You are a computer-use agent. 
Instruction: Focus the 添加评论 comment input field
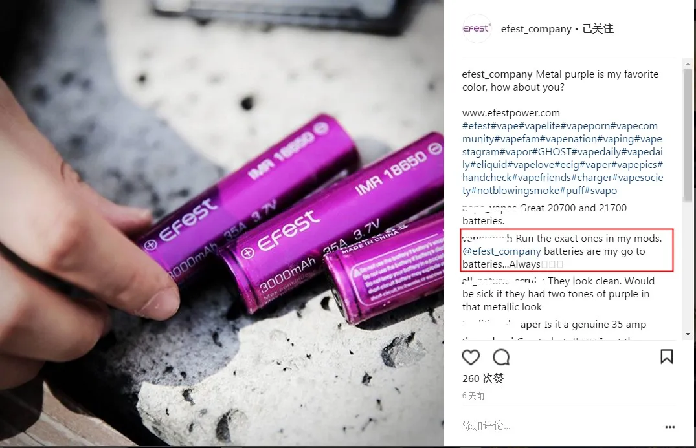click(559, 426)
